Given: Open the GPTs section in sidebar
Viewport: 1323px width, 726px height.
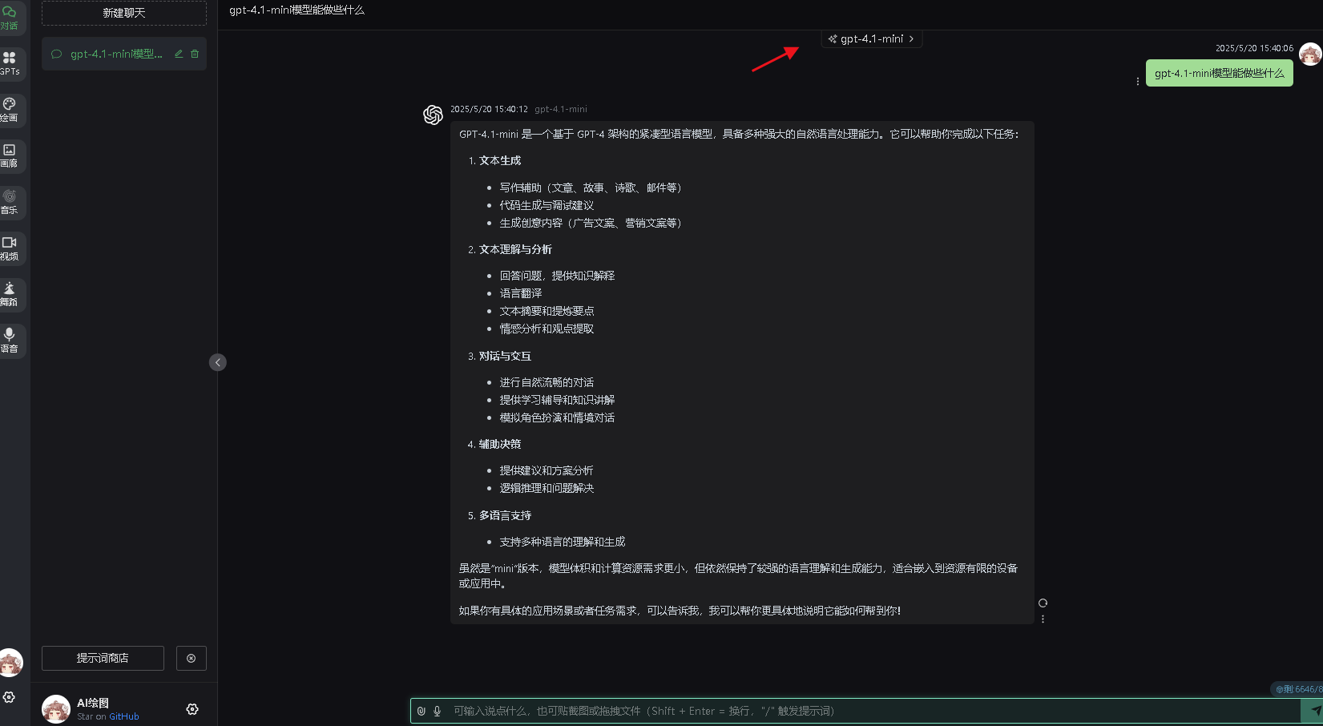Looking at the screenshot, I should pyautogui.click(x=10, y=64).
